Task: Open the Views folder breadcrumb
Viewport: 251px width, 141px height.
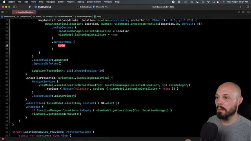Action: pyautogui.click(x=37, y=16)
